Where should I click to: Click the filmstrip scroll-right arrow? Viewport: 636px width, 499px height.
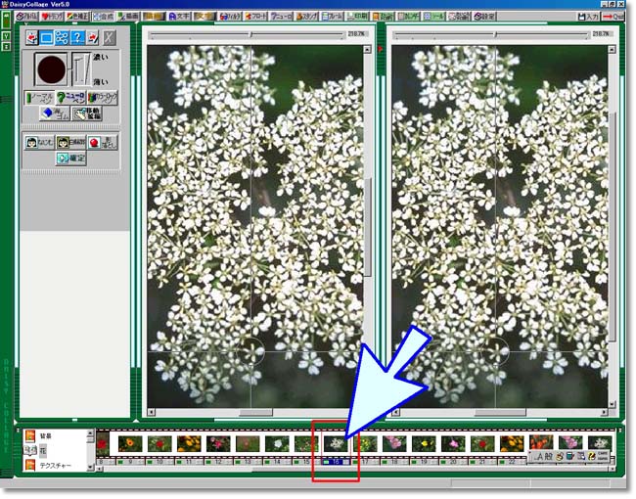[x=612, y=470]
